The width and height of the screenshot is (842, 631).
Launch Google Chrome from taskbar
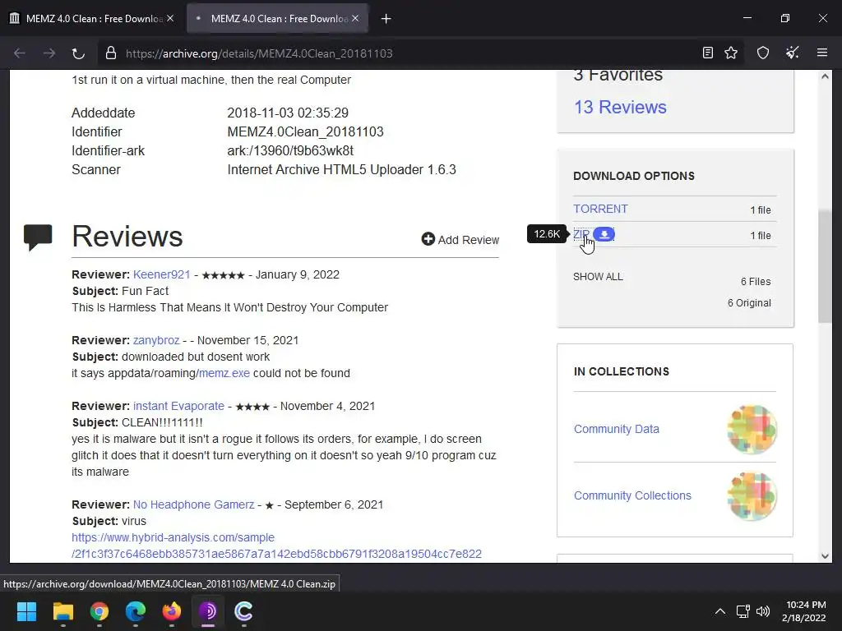click(99, 611)
